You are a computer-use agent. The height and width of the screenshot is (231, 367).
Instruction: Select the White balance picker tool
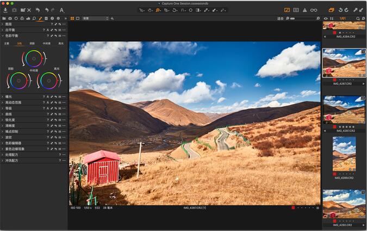tap(206, 10)
